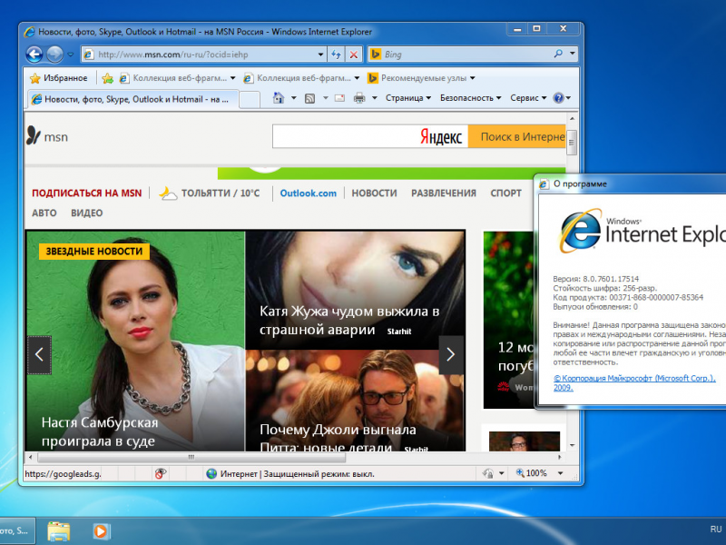Image resolution: width=726 pixels, height=545 pixels.
Task: Click the Home page icon
Action: click(278, 98)
